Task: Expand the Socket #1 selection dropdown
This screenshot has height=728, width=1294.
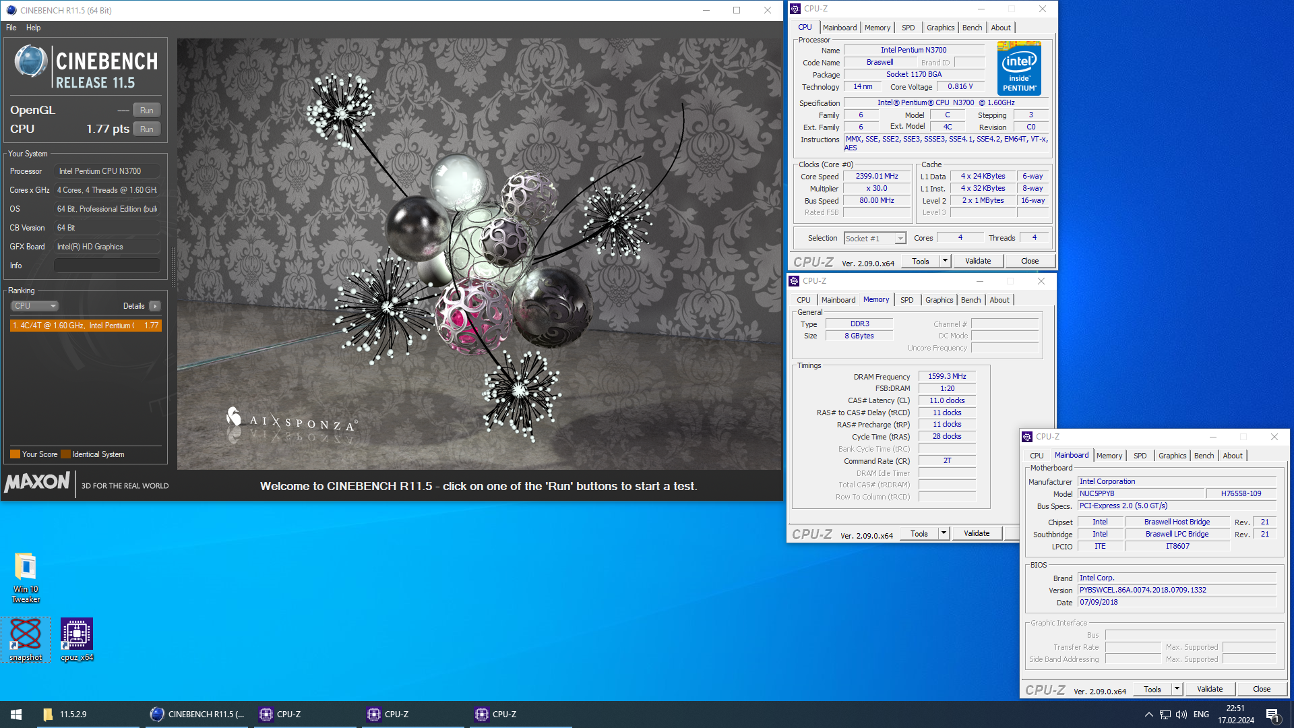Action: (900, 239)
